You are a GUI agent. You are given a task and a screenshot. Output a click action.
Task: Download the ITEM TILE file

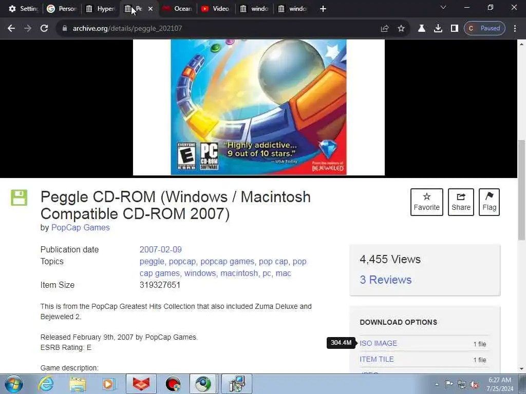click(x=377, y=359)
